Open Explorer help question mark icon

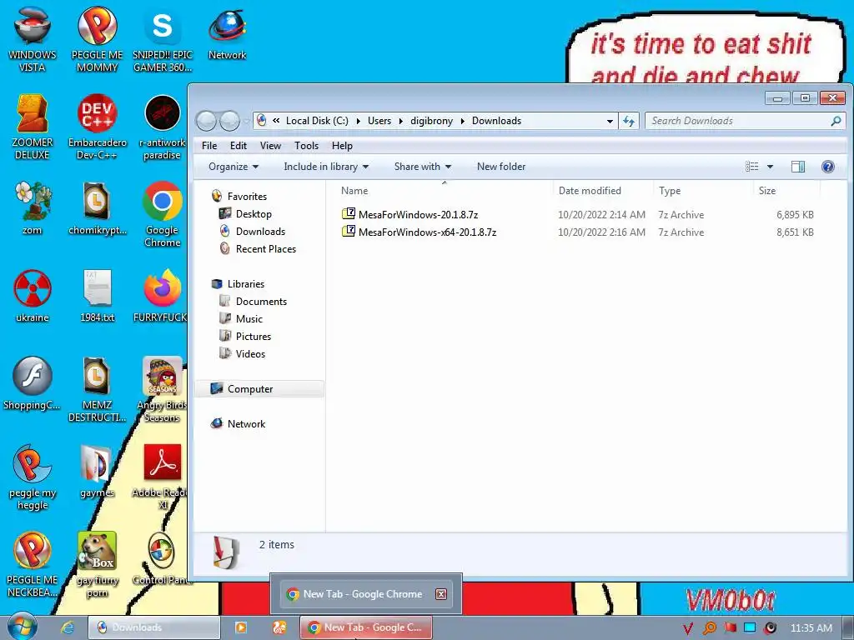pos(828,167)
